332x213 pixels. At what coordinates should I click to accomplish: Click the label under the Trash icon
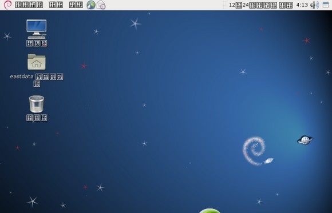[x=37, y=118]
